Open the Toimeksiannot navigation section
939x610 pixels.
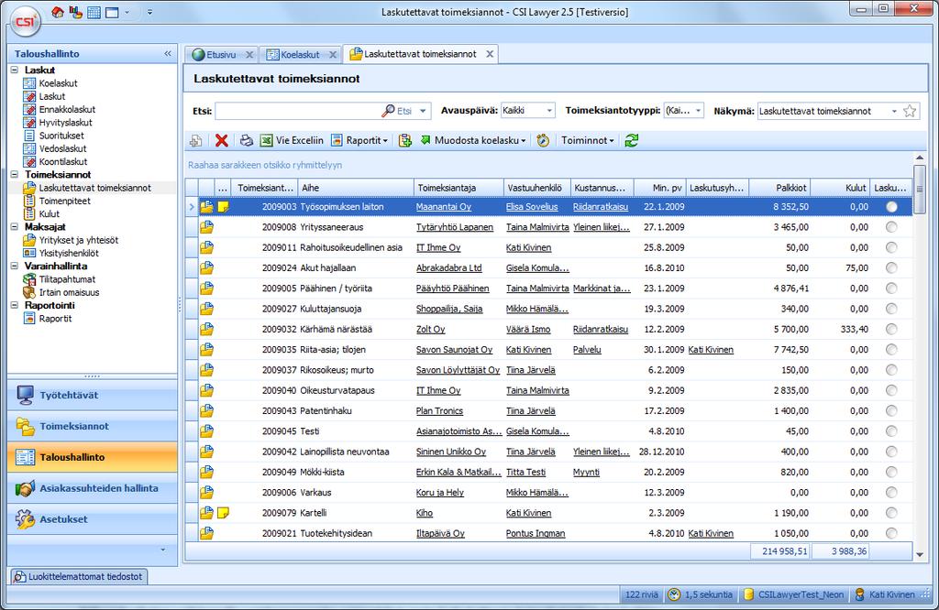(x=93, y=427)
